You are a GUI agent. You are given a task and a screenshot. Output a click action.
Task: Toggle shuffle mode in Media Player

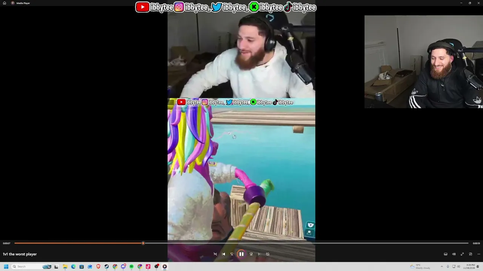215,254
